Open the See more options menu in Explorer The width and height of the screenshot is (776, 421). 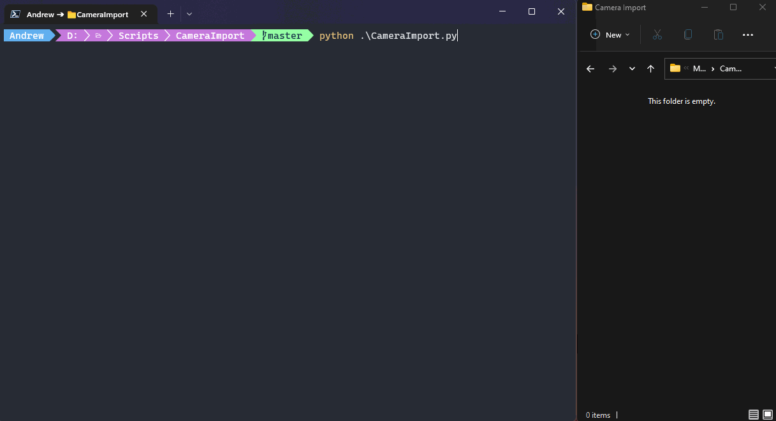click(x=748, y=35)
